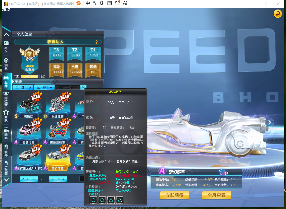Click the first triangle gem slot
286x209 pixels.
pos(111,200)
